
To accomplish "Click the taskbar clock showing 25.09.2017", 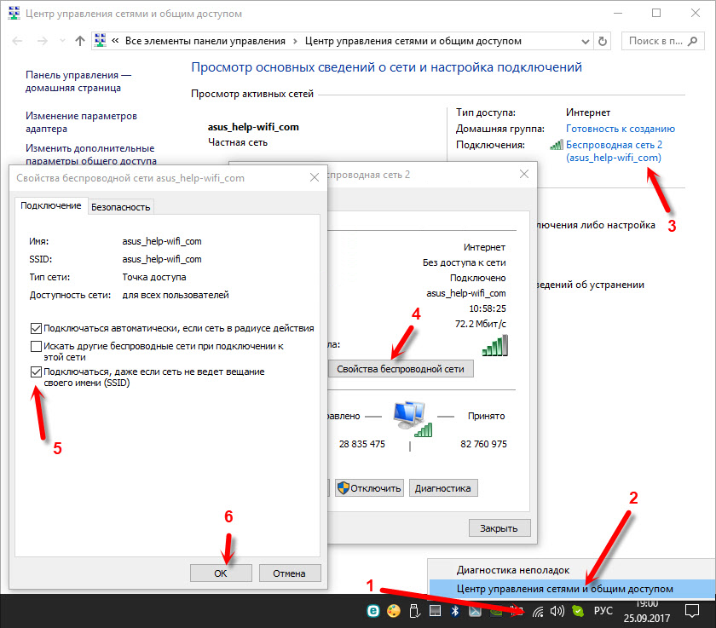I will point(647,611).
